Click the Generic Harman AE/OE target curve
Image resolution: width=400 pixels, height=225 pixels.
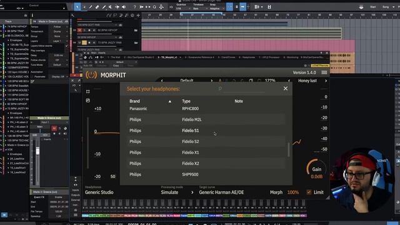coord(221,192)
